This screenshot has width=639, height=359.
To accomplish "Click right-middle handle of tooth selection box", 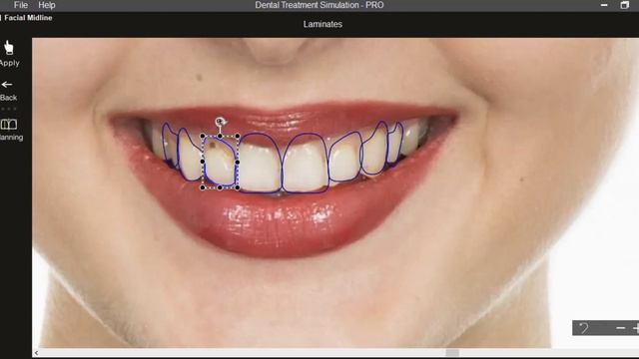I will [238, 162].
